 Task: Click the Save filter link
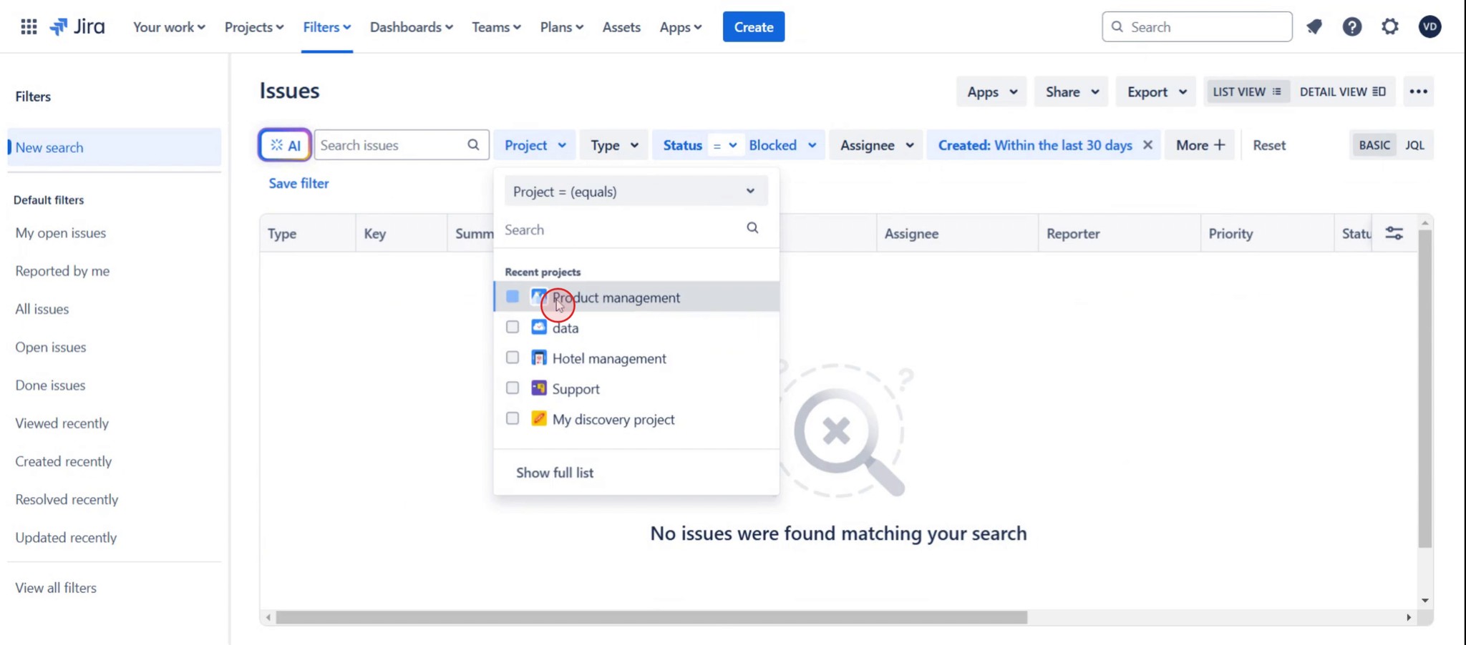298,183
